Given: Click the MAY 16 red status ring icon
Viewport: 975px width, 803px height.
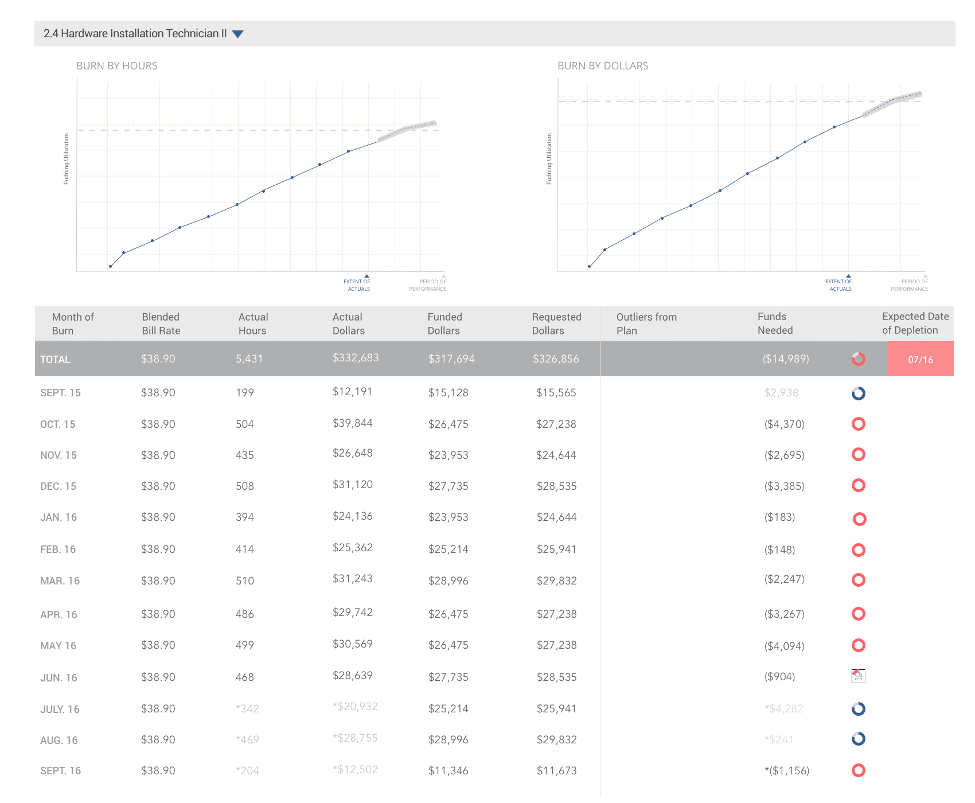Looking at the screenshot, I should tap(858, 645).
